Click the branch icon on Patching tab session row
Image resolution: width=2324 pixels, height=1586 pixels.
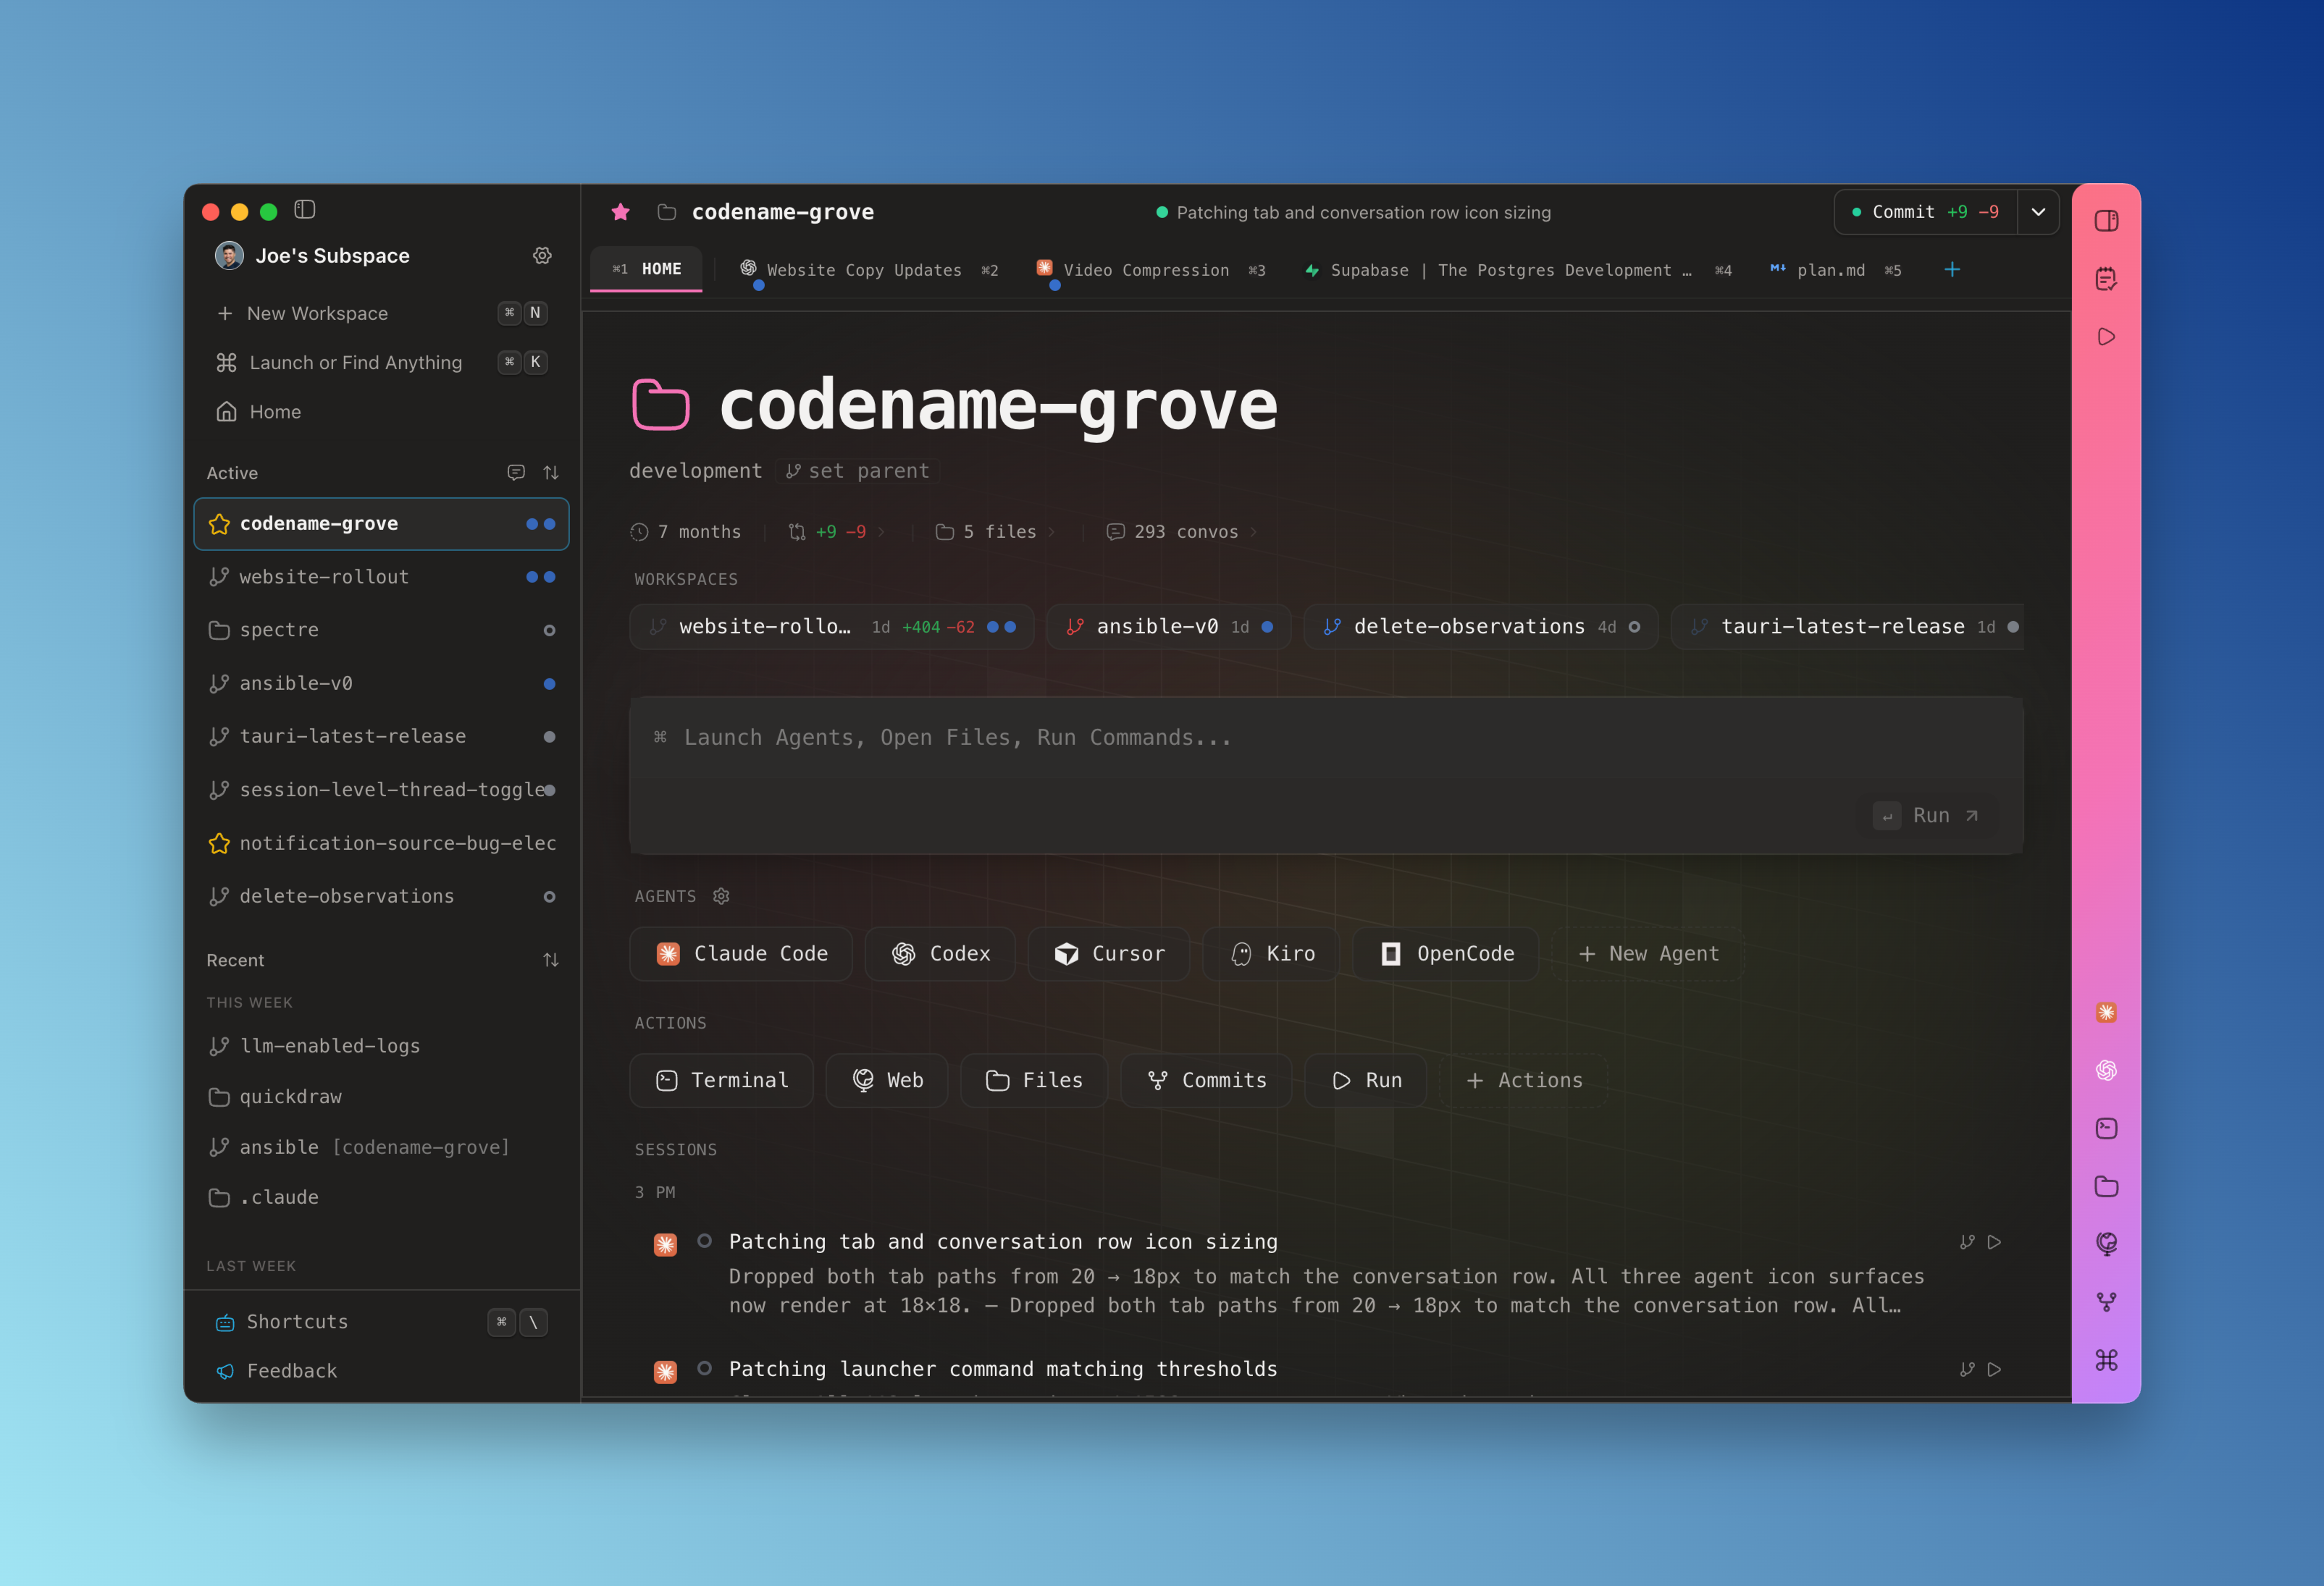coord(1966,1242)
